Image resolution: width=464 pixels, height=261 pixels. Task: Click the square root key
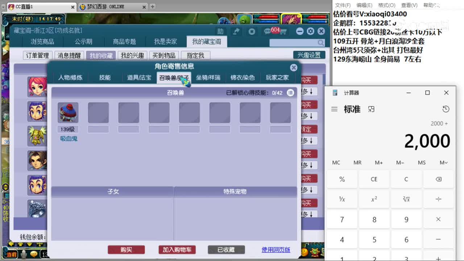(406, 199)
